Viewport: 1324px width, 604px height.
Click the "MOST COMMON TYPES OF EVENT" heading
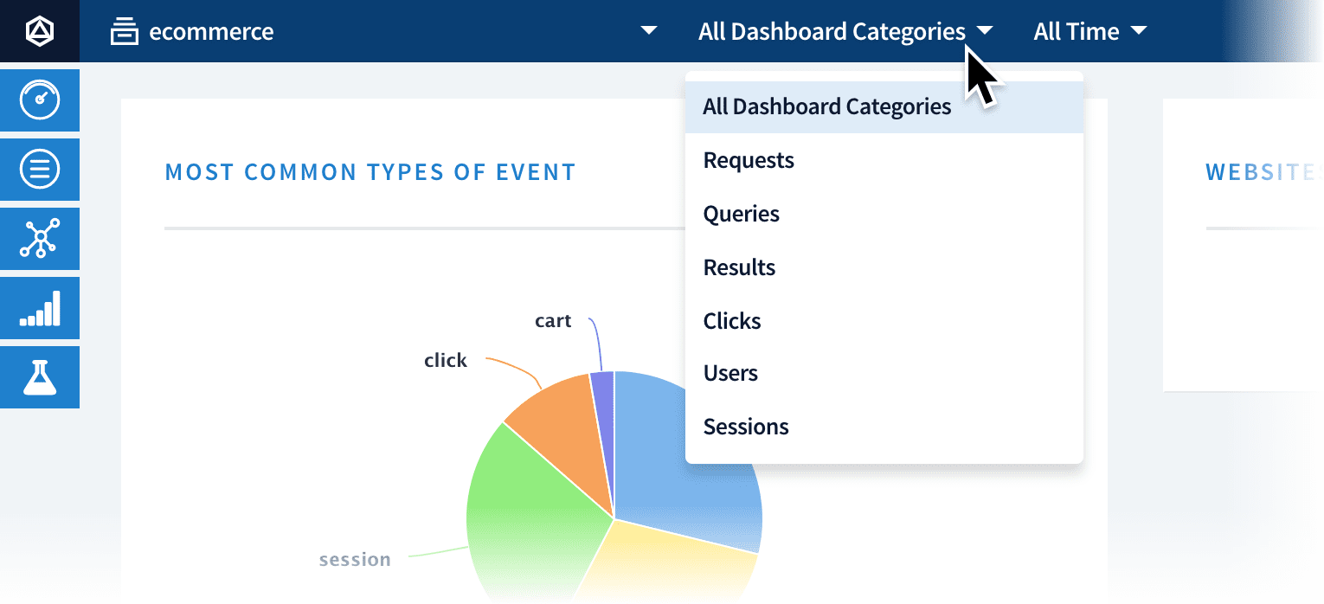point(370,171)
